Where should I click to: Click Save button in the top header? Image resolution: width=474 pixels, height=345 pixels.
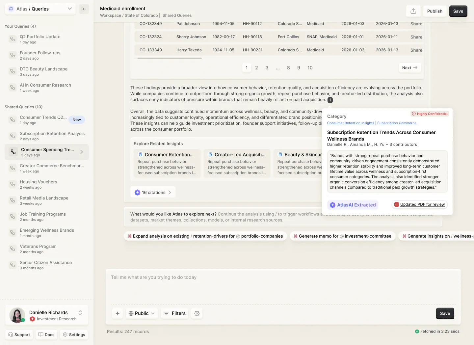pos(458,11)
